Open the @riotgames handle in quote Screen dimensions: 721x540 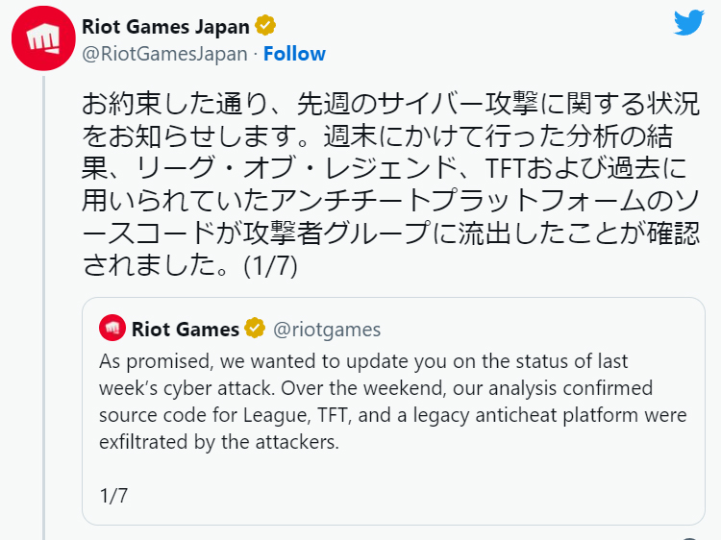point(327,330)
